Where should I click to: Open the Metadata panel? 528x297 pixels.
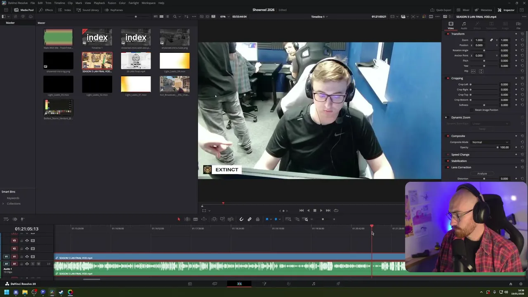click(x=484, y=10)
